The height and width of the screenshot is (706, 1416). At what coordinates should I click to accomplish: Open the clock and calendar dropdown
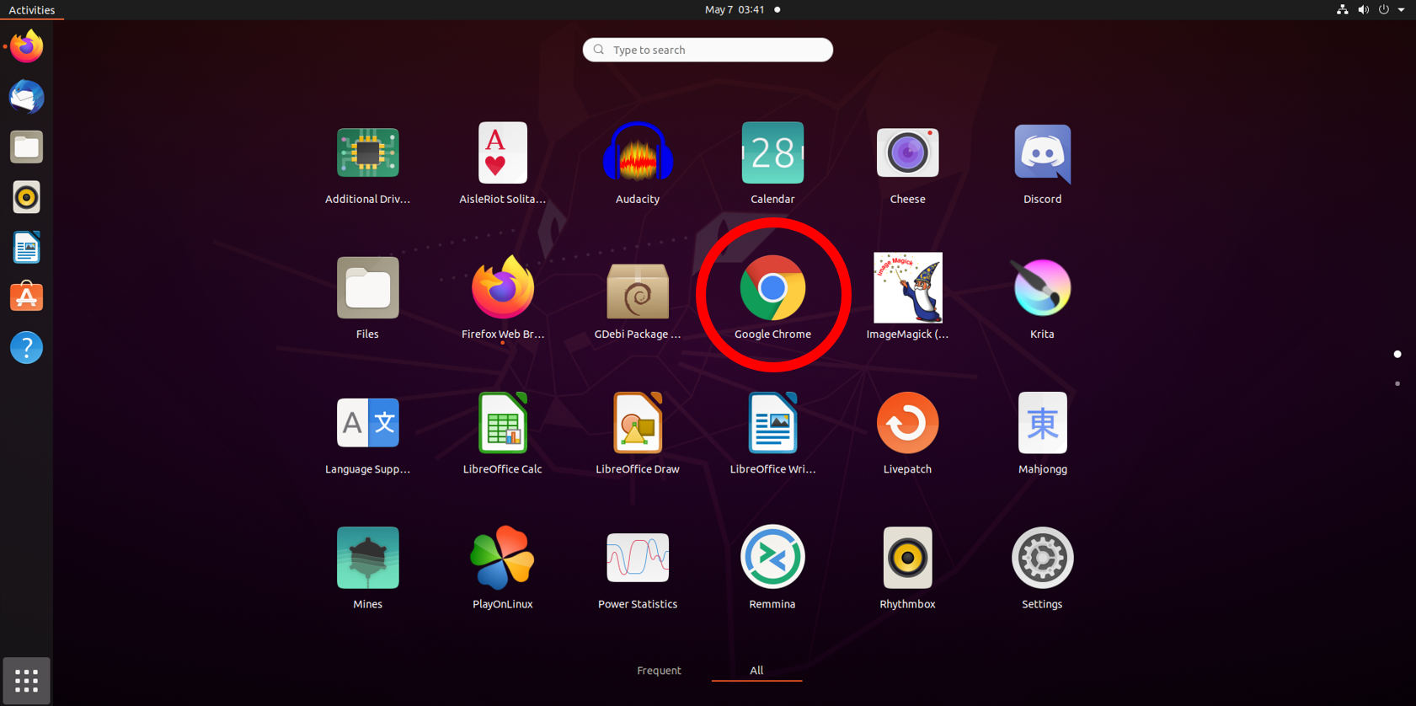[735, 10]
